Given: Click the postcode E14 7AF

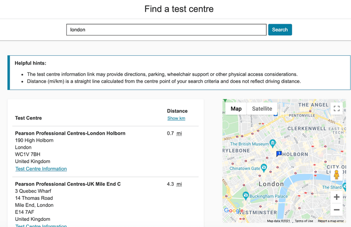Looking at the screenshot, I should point(25,212).
